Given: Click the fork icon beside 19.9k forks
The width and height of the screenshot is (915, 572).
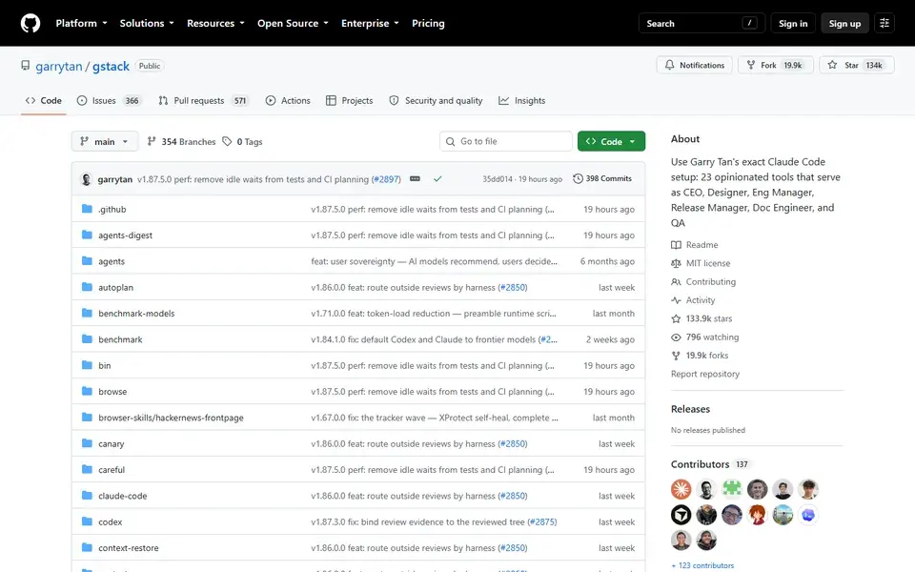Looking at the screenshot, I should pyautogui.click(x=676, y=356).
